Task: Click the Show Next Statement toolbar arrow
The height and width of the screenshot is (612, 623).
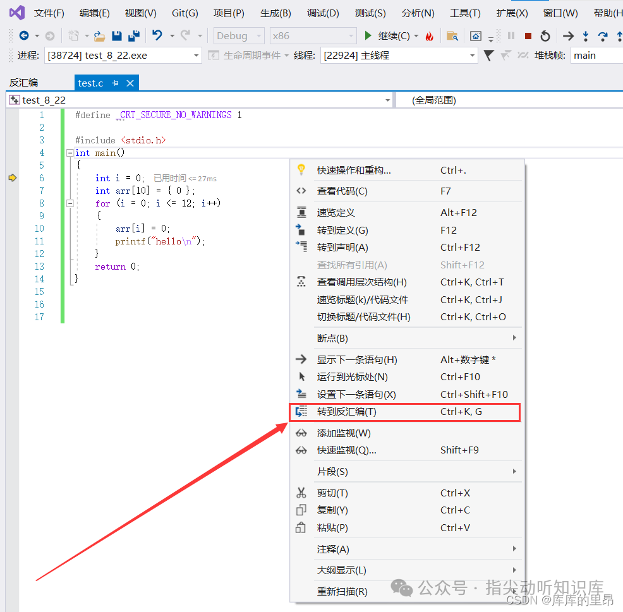Action: tap(569, 36)
